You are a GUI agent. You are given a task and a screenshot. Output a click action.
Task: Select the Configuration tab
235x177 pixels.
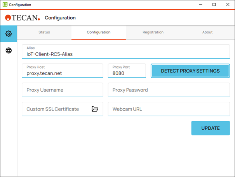(x=98, y=32)
